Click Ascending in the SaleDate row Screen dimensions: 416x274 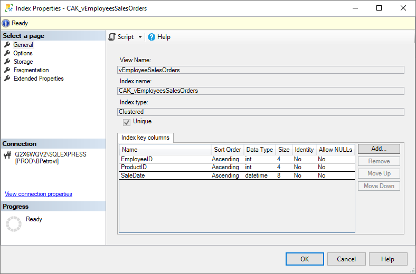click(225, 175)
